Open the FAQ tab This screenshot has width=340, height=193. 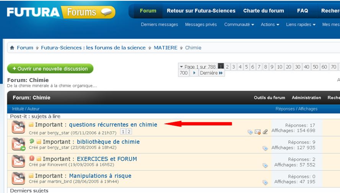303,11
